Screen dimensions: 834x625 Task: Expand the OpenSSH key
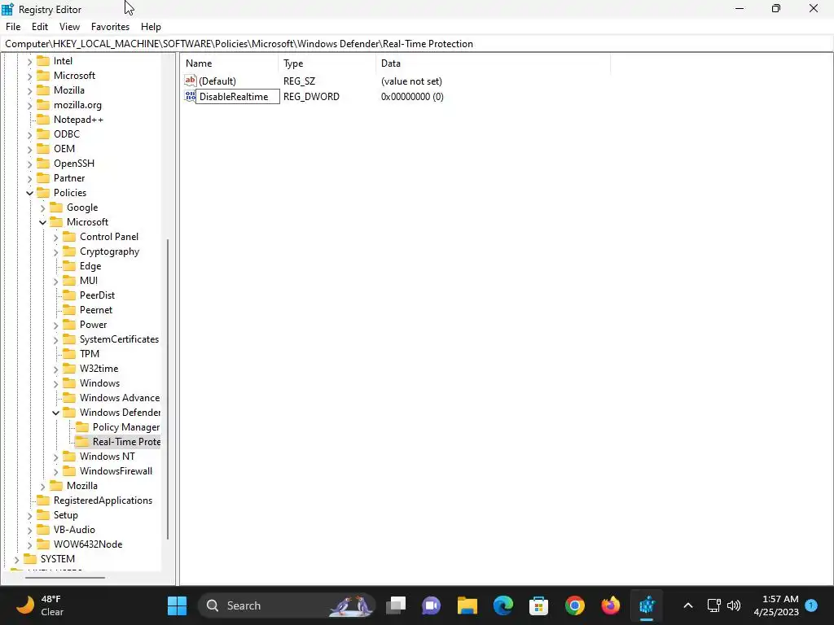pyautogui.click(x=30, y=164)
